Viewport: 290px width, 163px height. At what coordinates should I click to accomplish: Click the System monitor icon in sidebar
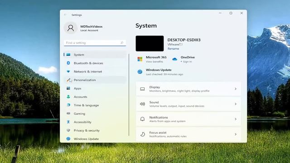(68, 55)
